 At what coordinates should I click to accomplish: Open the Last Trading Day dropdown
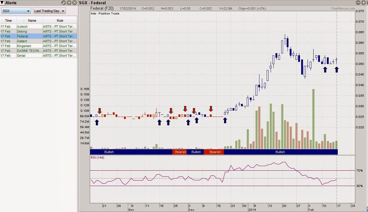[49, 11]
